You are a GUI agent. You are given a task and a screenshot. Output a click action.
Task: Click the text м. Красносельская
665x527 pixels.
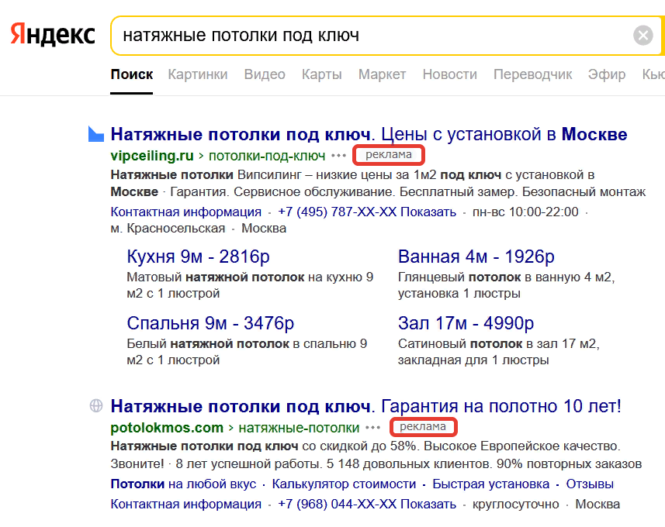(168, 229)
